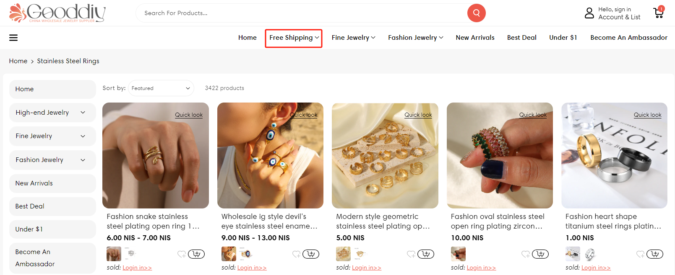Click Quick look on snake ring

point(189,115)
